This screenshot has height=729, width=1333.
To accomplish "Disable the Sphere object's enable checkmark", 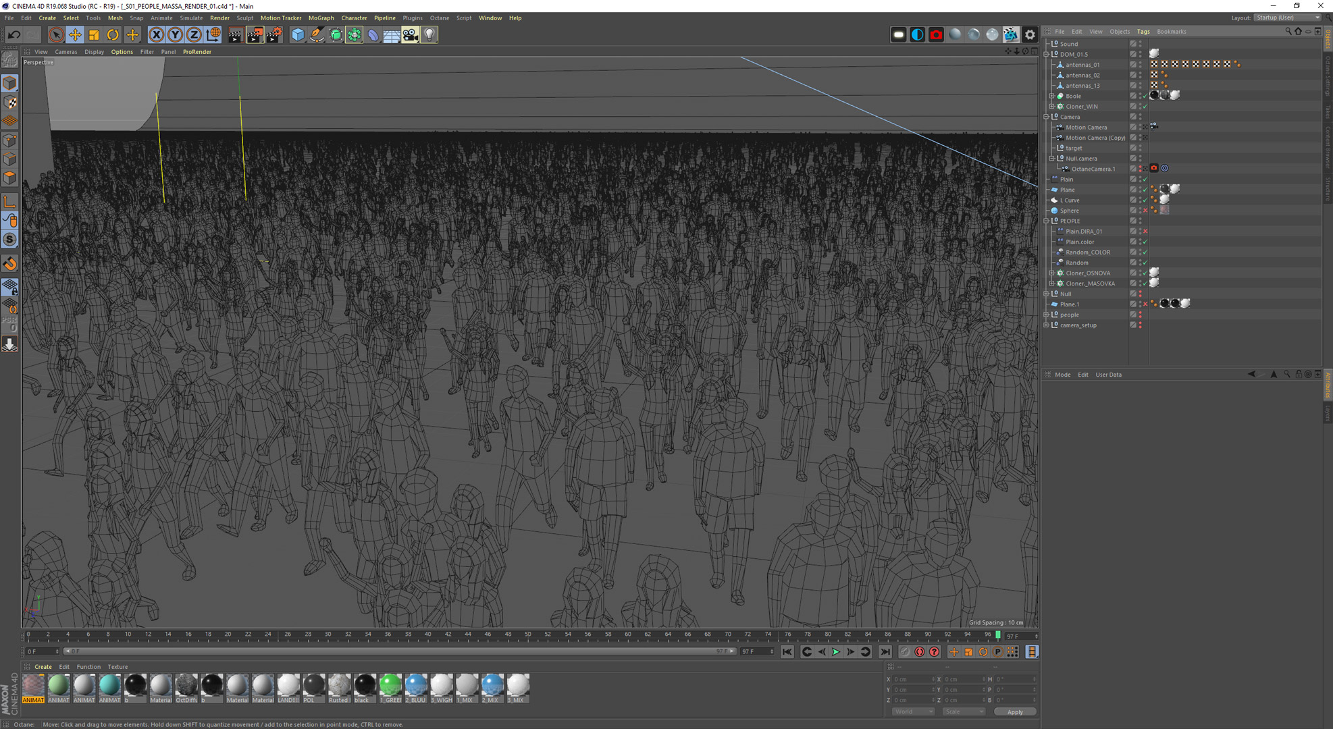I will click(1145, 211).
